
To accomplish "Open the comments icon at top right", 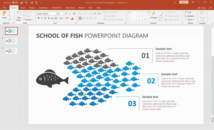I will pos(210,8).
